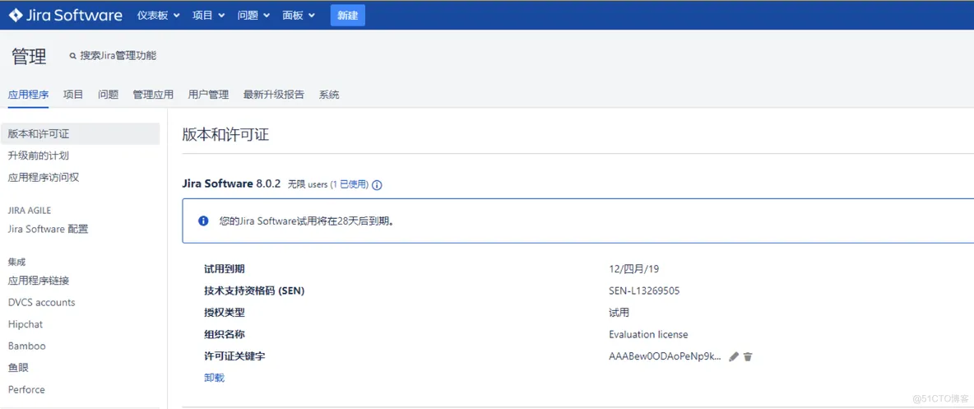Open 升级前的计划 in sidebar
Screen dimensions: 974x409
pyautogui.click(x=39, y=156)
